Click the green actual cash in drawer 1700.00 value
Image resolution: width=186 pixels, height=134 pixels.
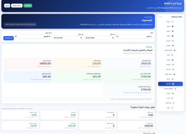pos(146,77)
